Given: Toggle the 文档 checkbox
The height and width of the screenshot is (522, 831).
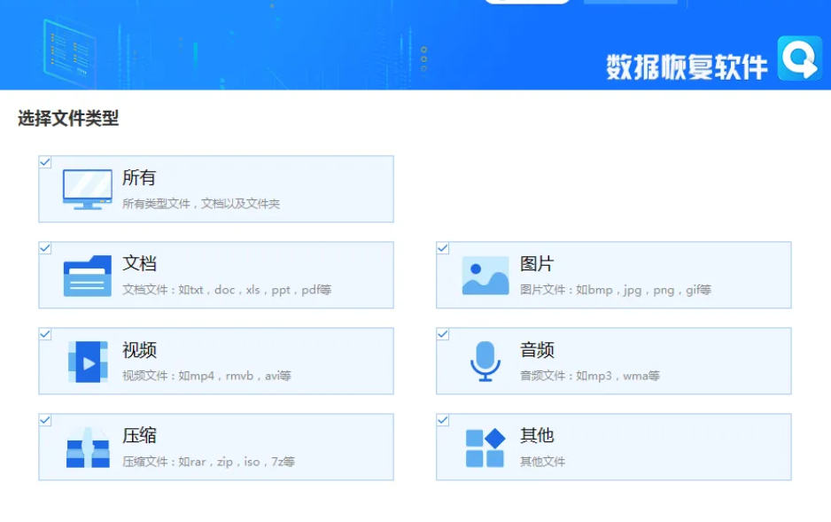Looking at the screenshot, I should pos(45,248).
